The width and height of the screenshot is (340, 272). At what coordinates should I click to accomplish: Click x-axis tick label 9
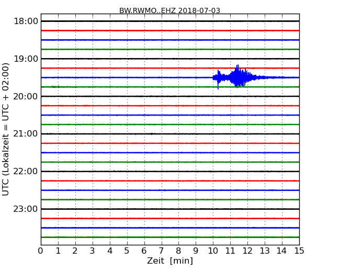pyautogui.click(x=196, y=251)
